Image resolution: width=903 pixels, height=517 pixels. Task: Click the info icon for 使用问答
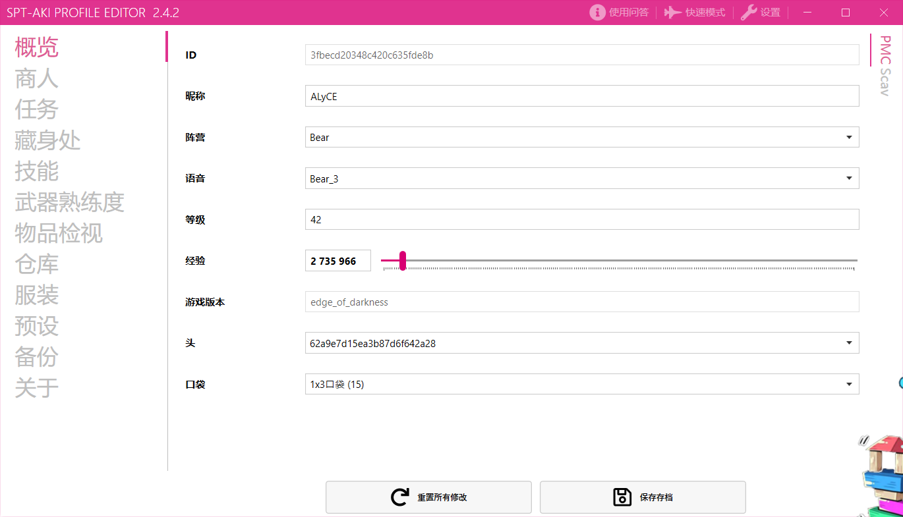(x=597, y=13)
